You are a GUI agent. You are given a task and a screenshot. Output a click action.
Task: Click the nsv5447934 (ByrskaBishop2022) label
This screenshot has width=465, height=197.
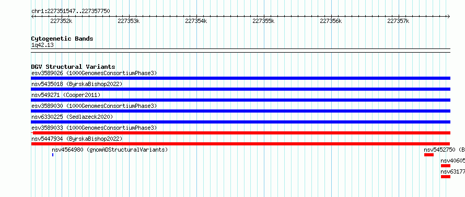77,139
